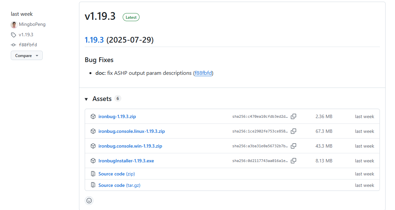The width and height of the screenshot is (395, 210).
Task: Open commit f88fbfd link in Bug Fixes
Action: (203, 73)
